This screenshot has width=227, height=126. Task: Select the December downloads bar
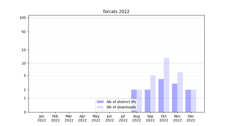pos(193,101)
